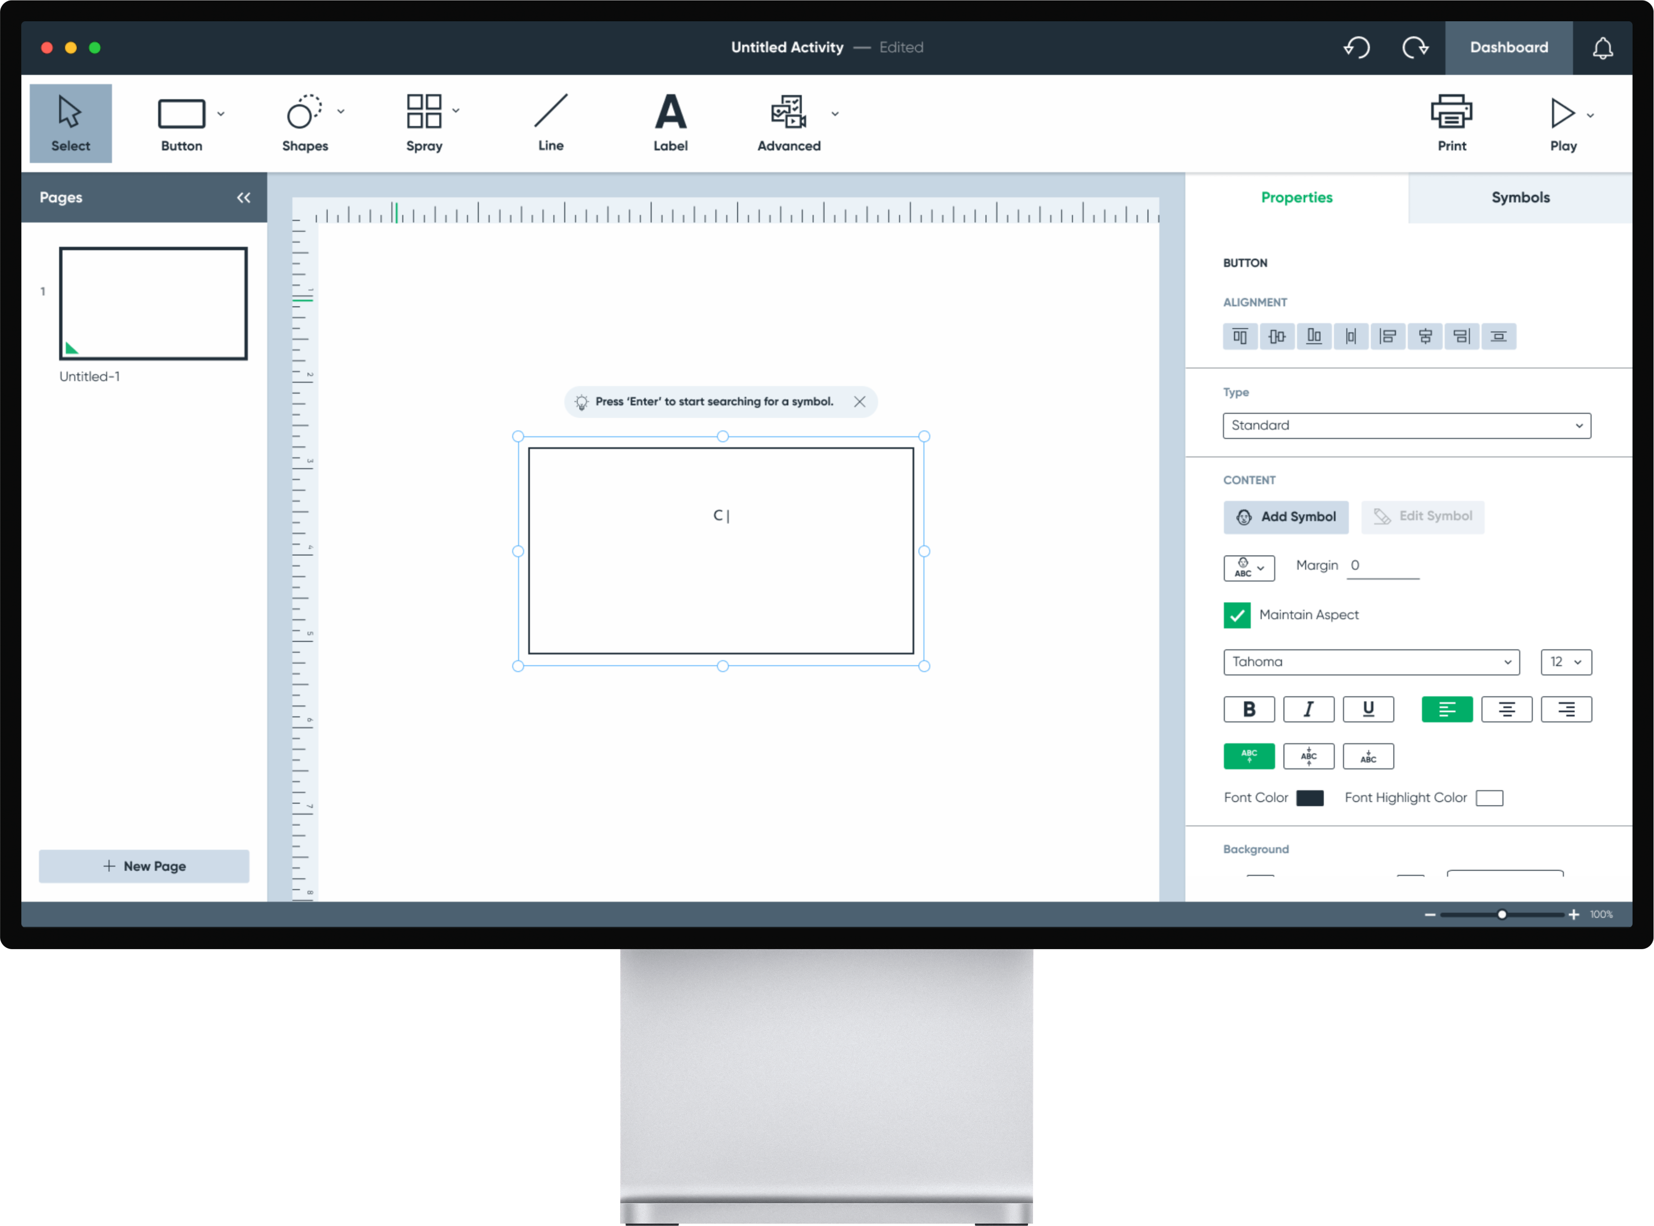Switch to the Symbols tab
The image size is (1654, 1226).
pos(1520,197)
